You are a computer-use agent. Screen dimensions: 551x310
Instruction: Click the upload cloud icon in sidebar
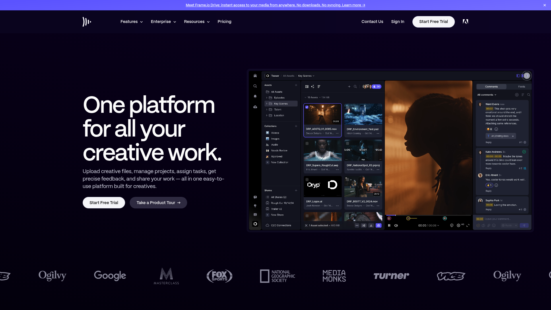tap(255, 106)
